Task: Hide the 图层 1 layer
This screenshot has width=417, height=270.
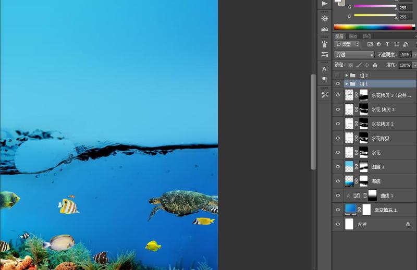Action: click(x=338, y=167)
